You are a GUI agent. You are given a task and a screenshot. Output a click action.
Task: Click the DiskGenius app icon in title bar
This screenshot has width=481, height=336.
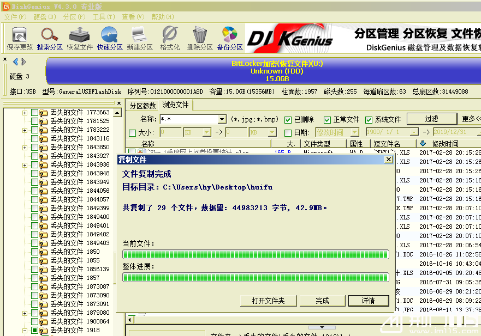click(6, 6)
